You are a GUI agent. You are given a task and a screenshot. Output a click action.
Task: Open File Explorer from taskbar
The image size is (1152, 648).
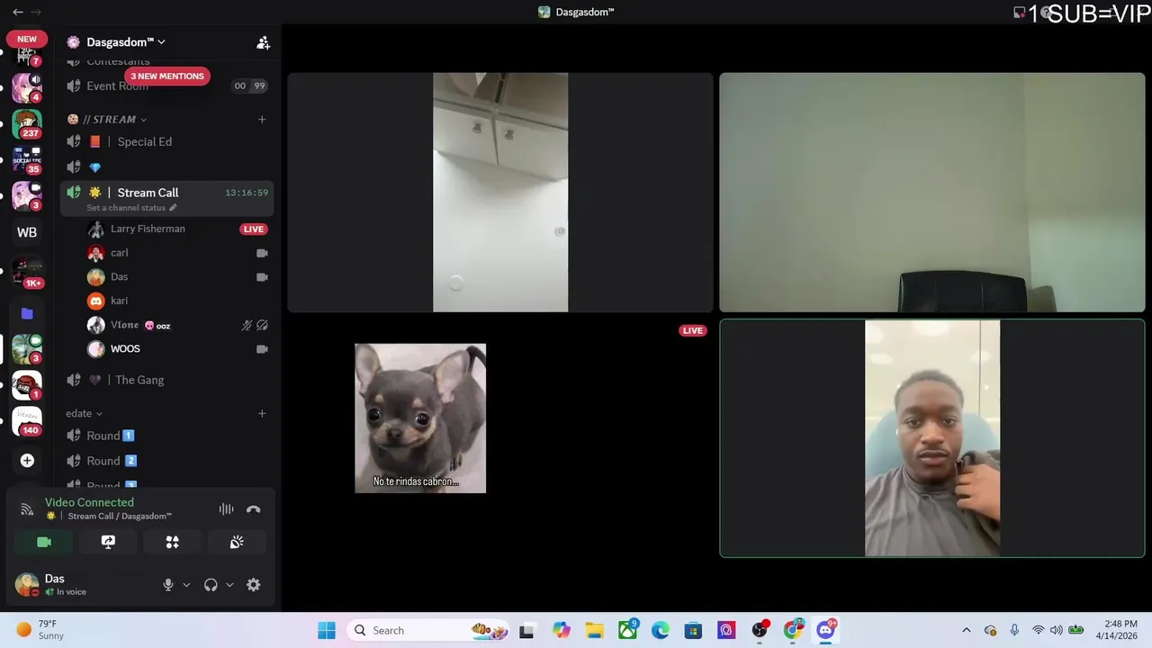point(594,630)
